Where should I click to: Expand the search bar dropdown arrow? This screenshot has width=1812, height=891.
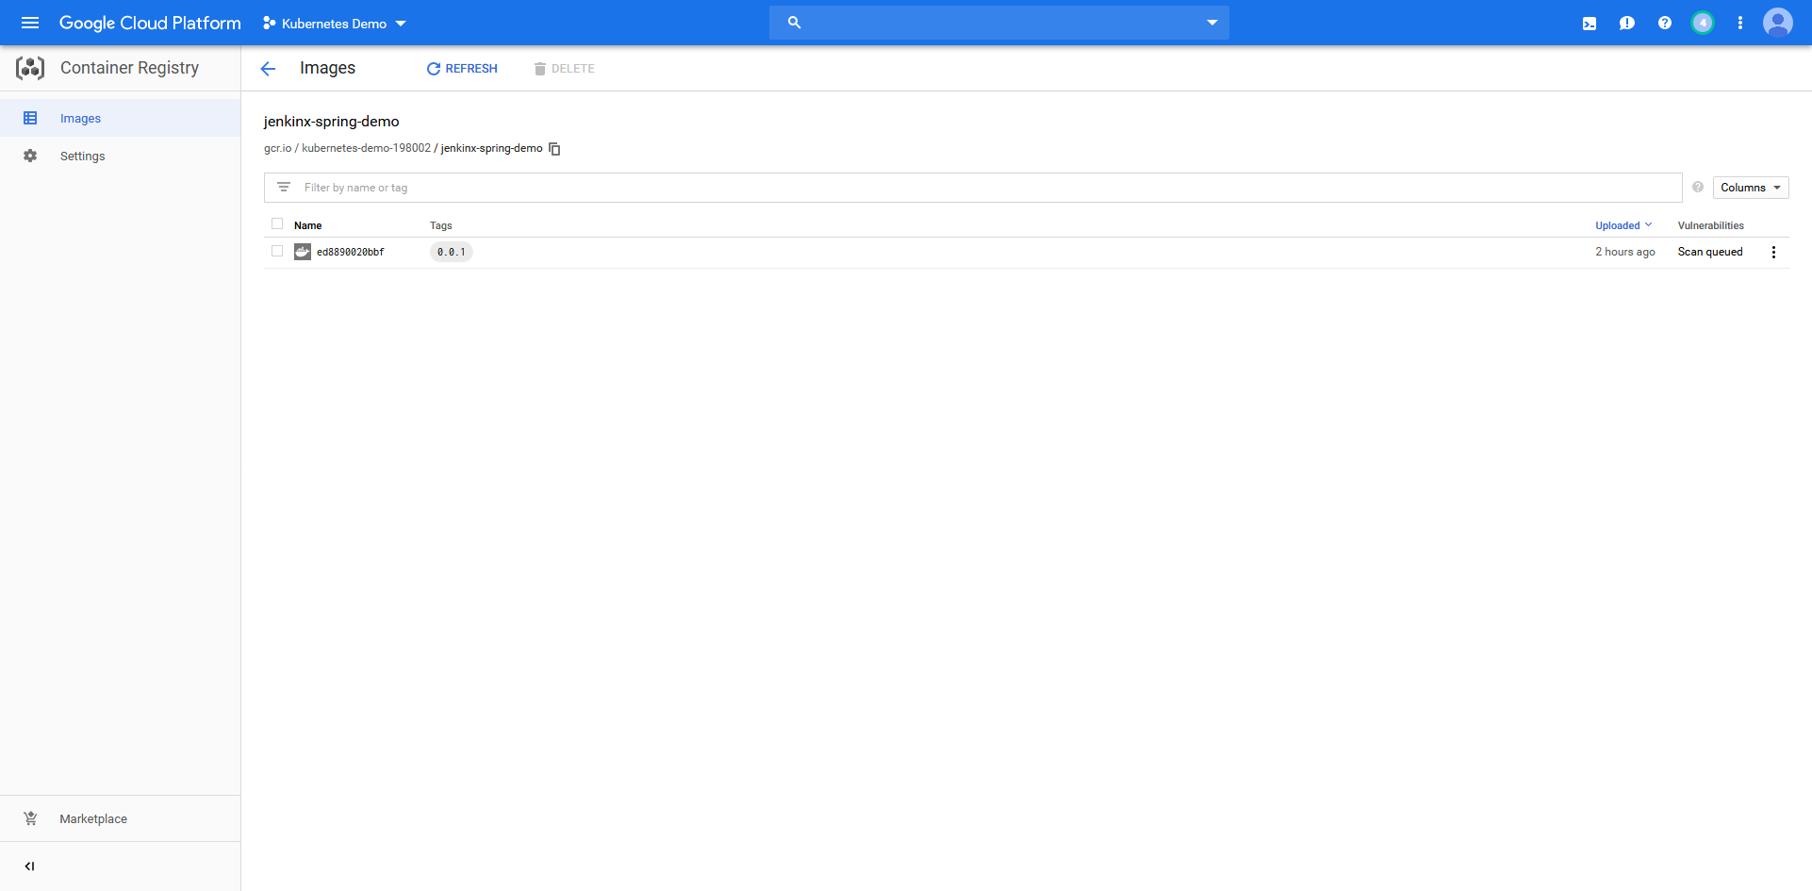point(1211,23)
